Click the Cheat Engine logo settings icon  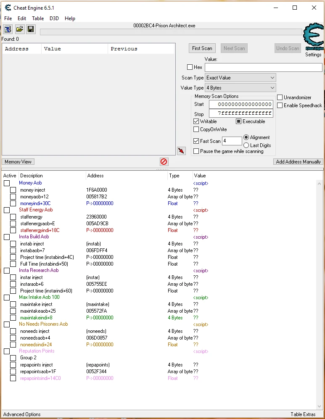[314, 36]
